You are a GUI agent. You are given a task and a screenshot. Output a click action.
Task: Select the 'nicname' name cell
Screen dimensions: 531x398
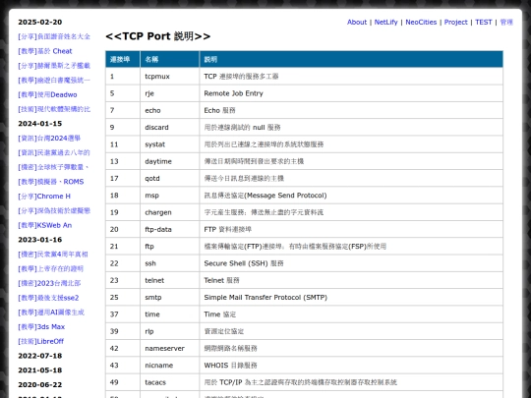[170, 366]
